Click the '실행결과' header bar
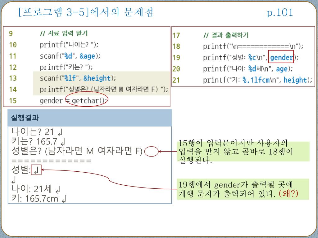 [x=90, y=118]
